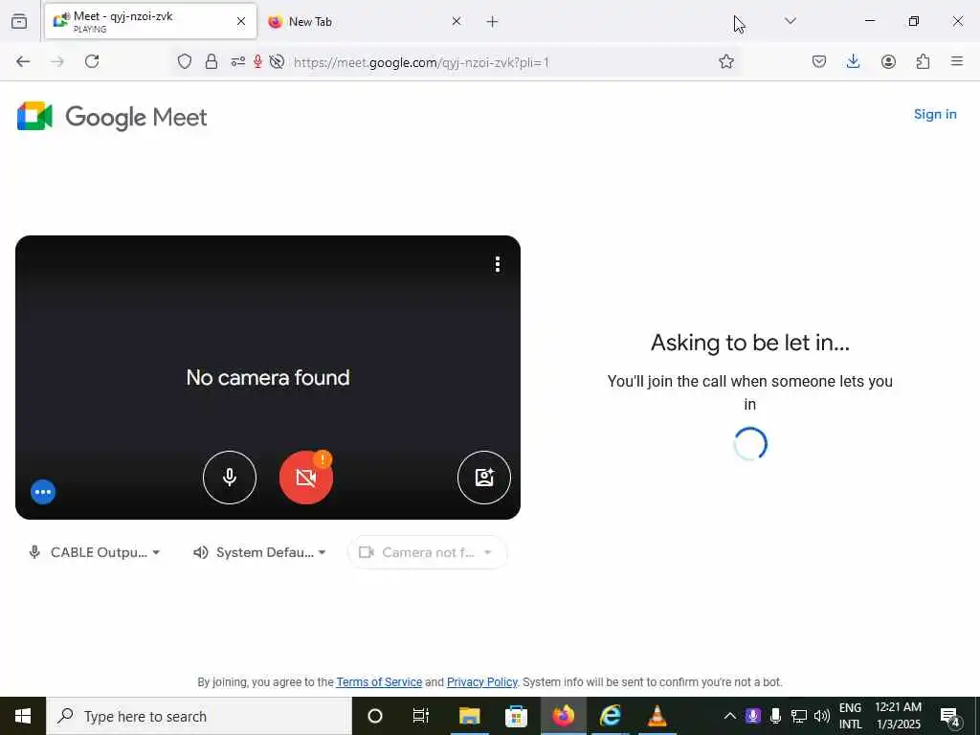Open Internet Explorer from the taskbar
980x735 pixels.
(610, 716)
